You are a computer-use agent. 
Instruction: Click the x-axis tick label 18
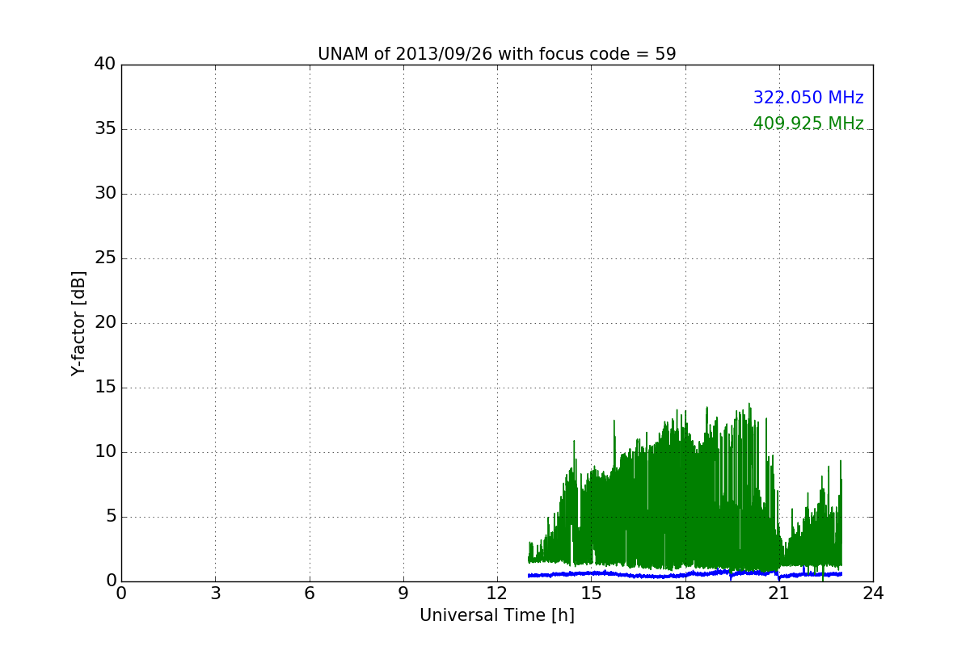coord(685,594)
